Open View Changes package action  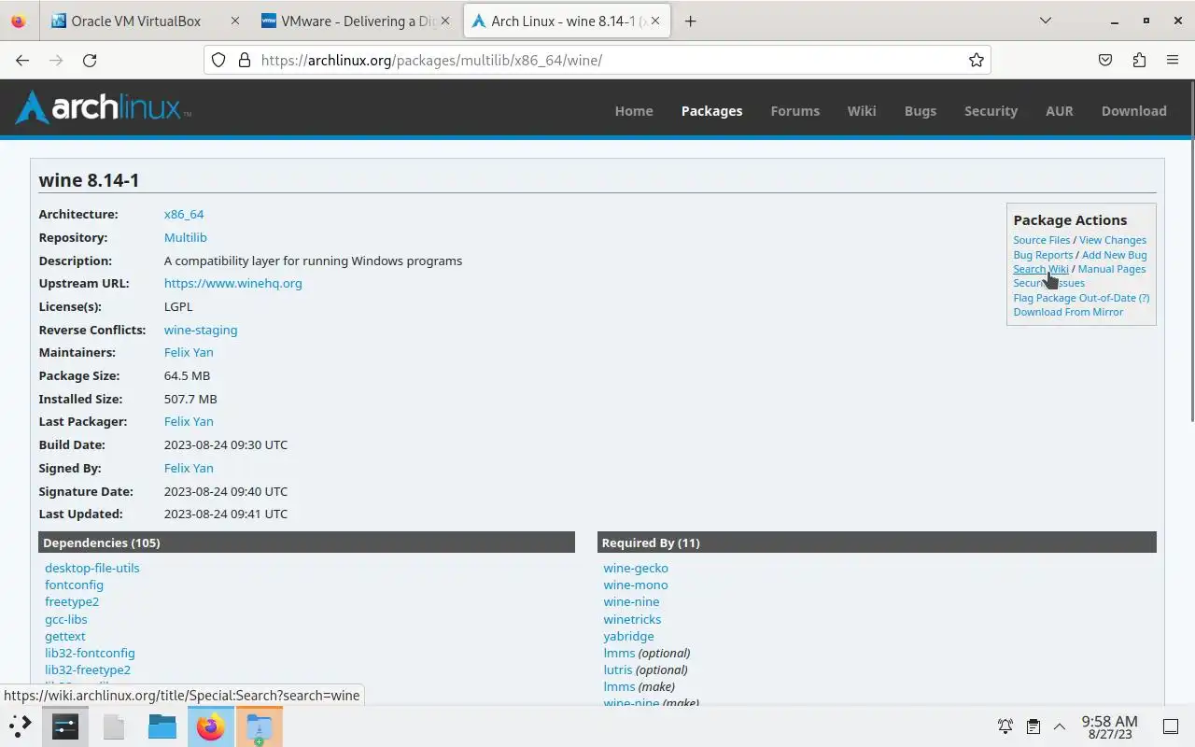(x=1113, y=240)
